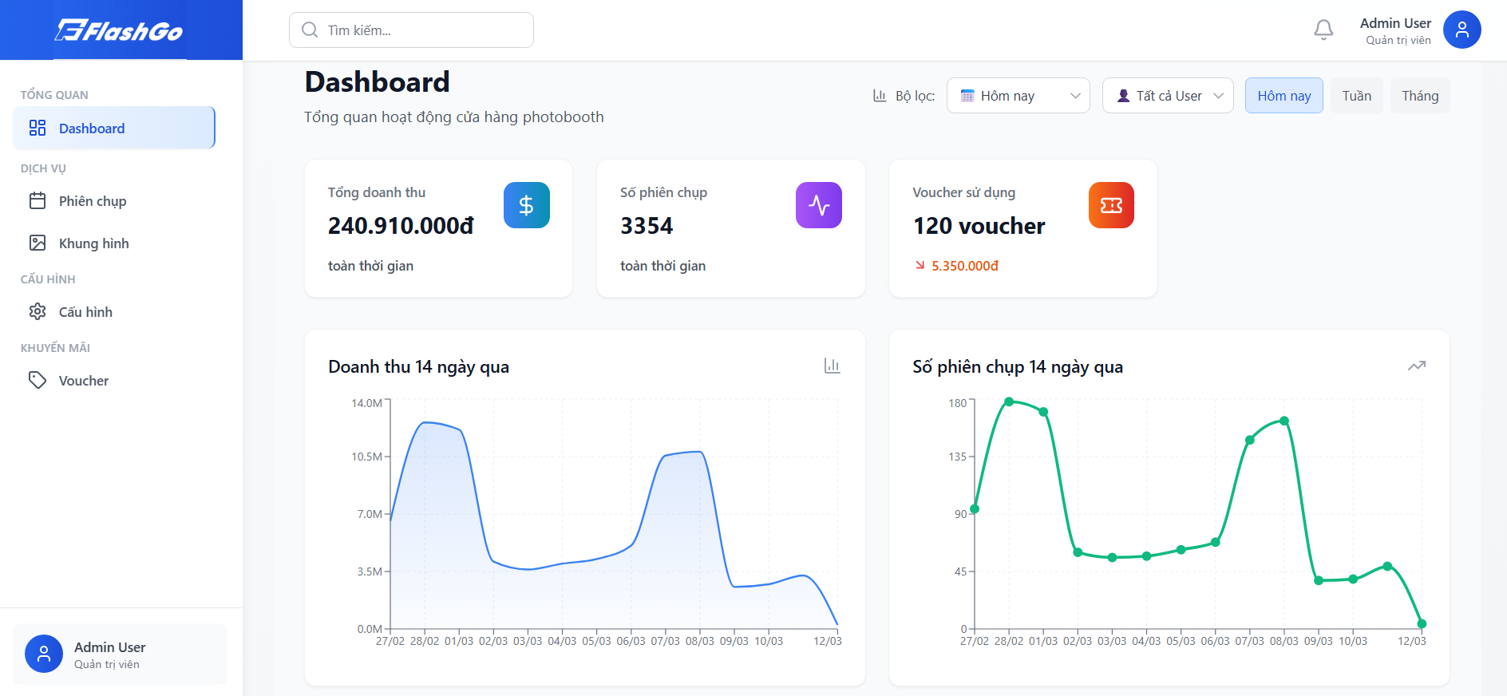Click the blue dollar revenue icon
This screenshot has height=696, width=1507.
[526, 205]
